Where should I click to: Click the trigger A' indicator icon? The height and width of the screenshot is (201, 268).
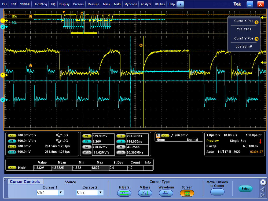pyautogui.click(x=158, y=136)
